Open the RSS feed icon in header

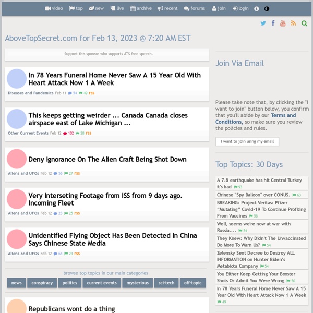coord(293,23)
